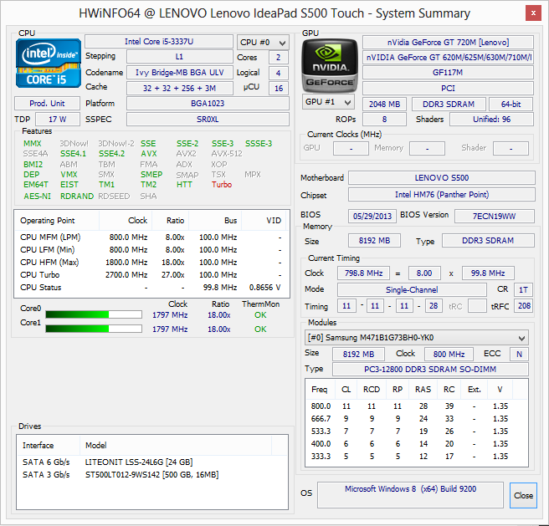Open the GPU #1 selector dropdown
Viewport: 549px width, 526px height.
[328, 102]
